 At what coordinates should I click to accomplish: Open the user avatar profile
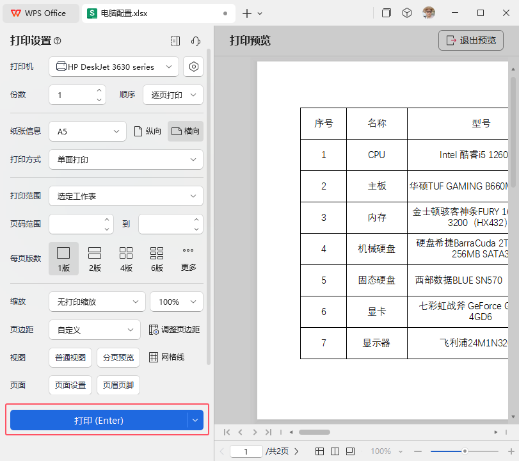point(429,13)
